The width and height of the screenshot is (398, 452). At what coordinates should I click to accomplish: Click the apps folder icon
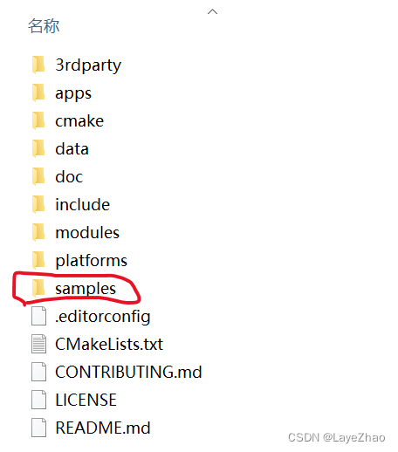(38, 92)
